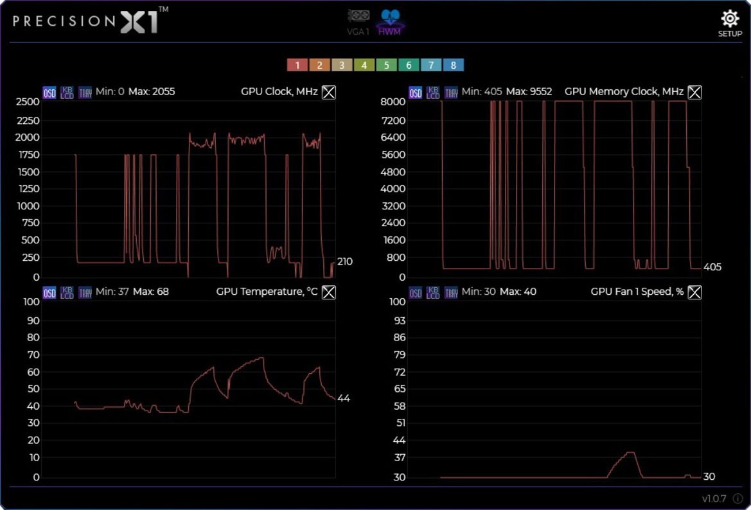The width and height of the screenshot is (751, 510).
Task: Click the Precision X1 logo
Action: pos(91,21)
